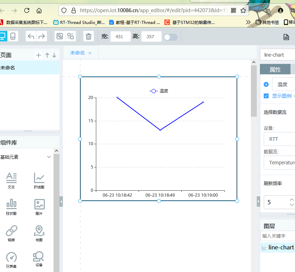Increase the 刷新频率 value with the stepper

coord(292,199)
